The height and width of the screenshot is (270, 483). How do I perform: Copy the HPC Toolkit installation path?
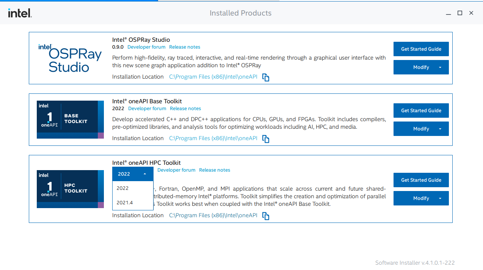click(265, 216)
